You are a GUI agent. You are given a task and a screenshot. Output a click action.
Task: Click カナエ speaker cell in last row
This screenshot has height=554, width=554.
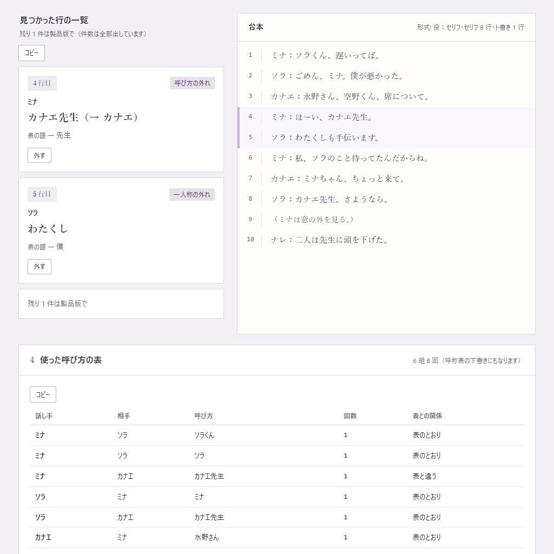pos(43,537)
